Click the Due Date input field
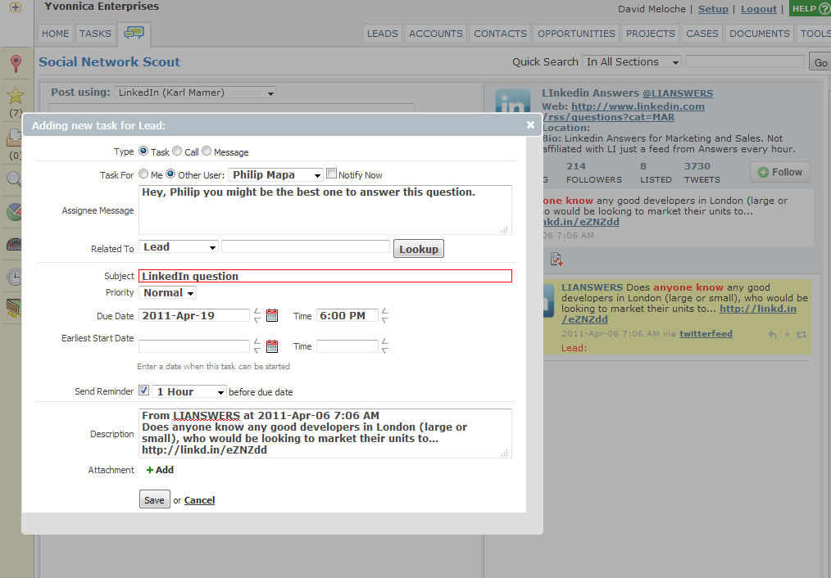Viewport: 831px width, 578px height. click(194, 315)
